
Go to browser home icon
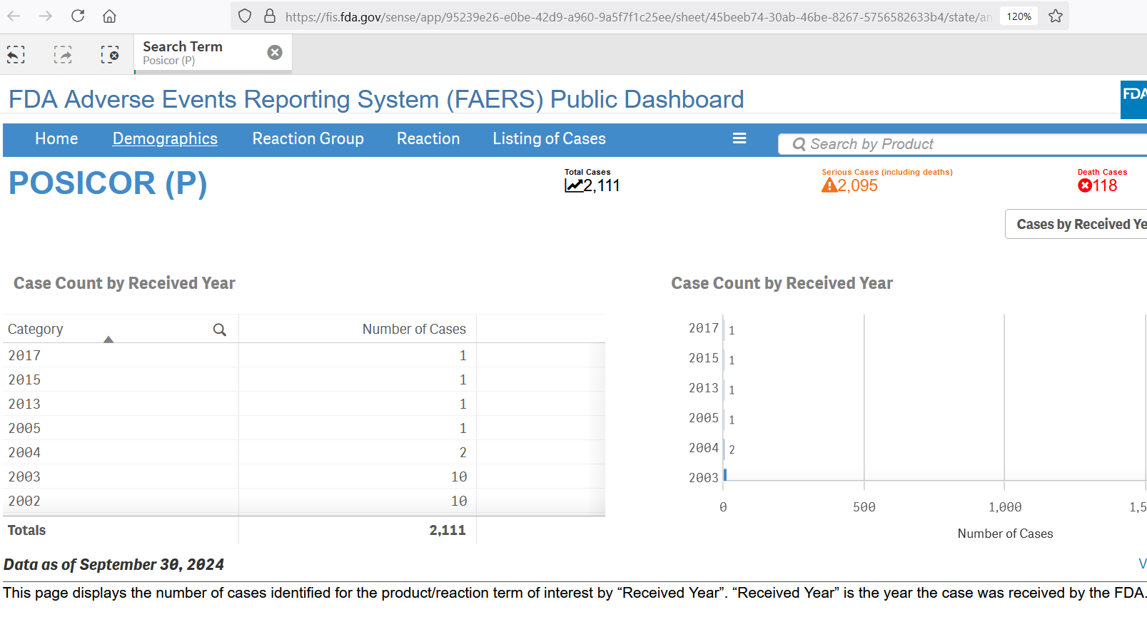[x=109, y=16]
